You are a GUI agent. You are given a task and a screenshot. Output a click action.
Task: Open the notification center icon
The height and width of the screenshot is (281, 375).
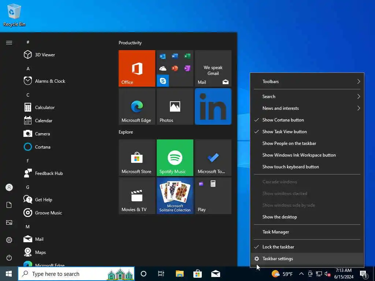[x=364, y=274]
